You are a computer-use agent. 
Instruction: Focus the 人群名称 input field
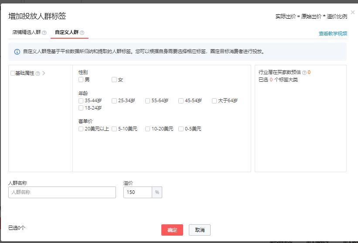(x=62, y=192)
